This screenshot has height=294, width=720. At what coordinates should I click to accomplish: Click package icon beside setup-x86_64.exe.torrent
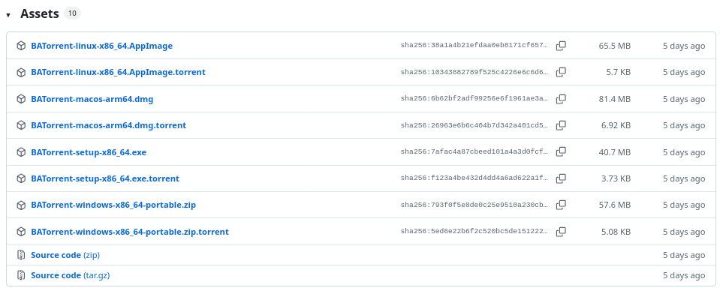[21, 178]
